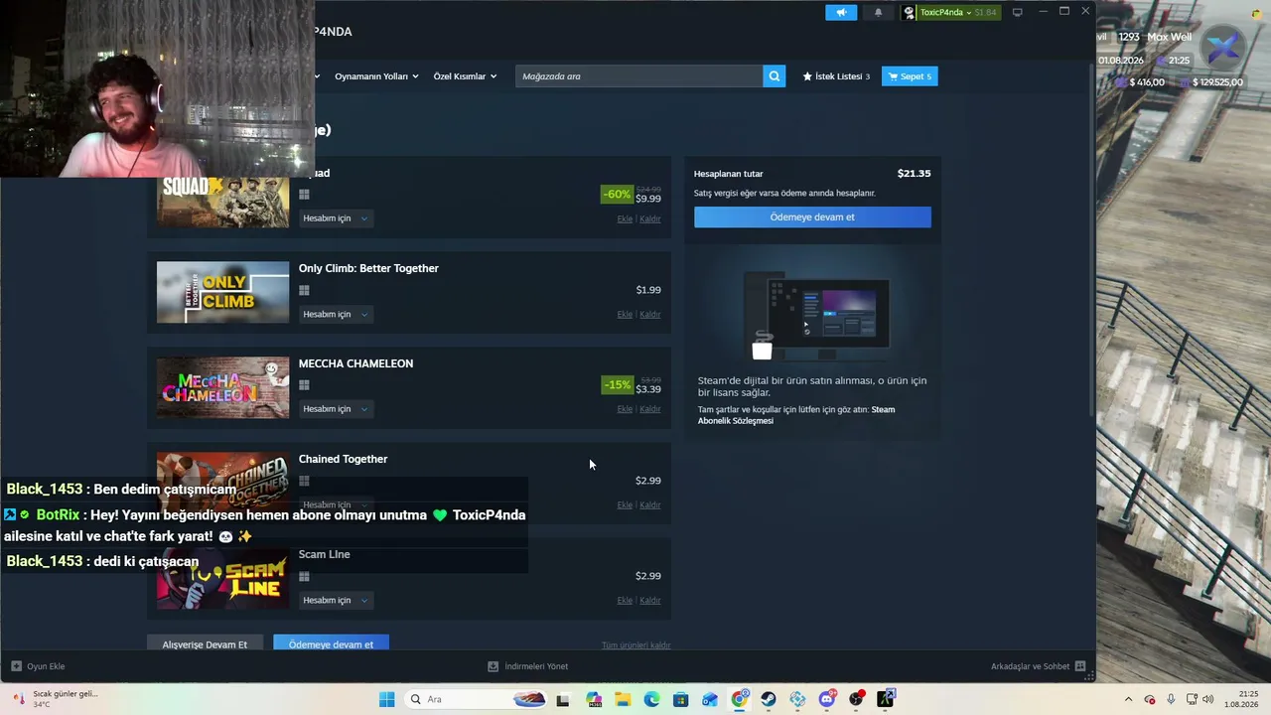Open File Explorer from the taskbar
This screenshot has width=1271, height=715.
tap(623, 699)
